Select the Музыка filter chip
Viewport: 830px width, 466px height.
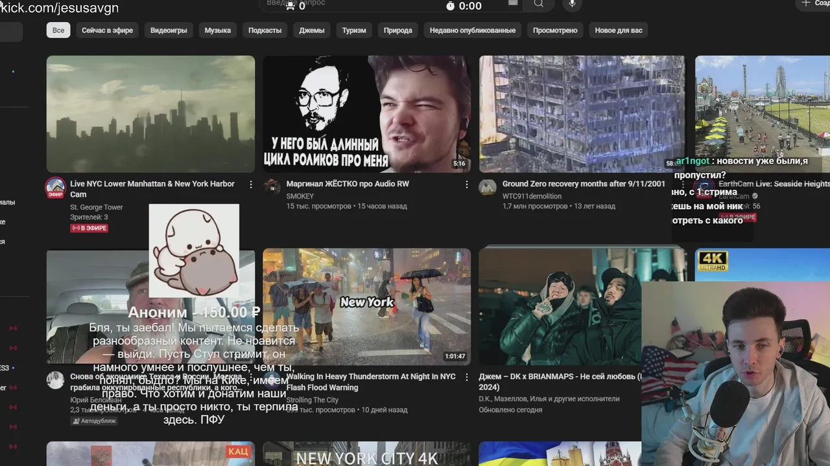tap(218, 30)
